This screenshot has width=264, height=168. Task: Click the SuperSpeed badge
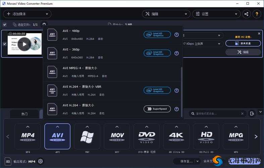click(x=157, y=109)
